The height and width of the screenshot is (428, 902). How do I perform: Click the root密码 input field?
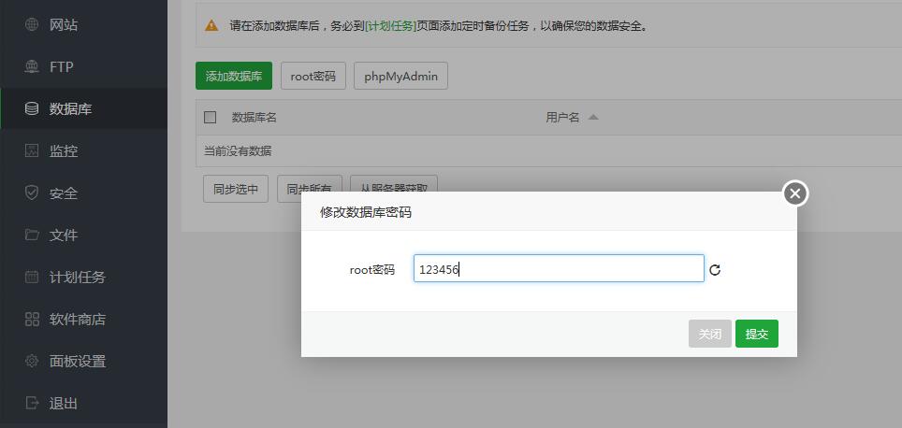click(x=559, y=269)
